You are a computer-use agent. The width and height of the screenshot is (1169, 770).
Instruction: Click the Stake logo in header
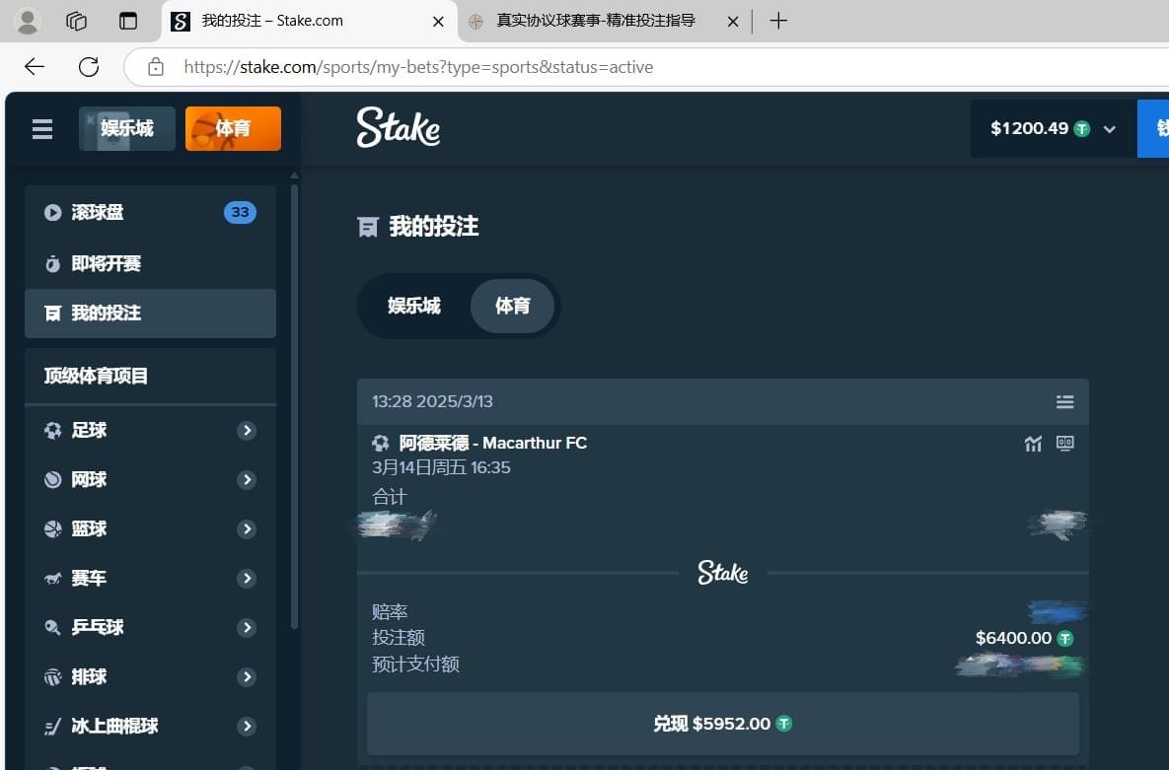pos(399,127)
